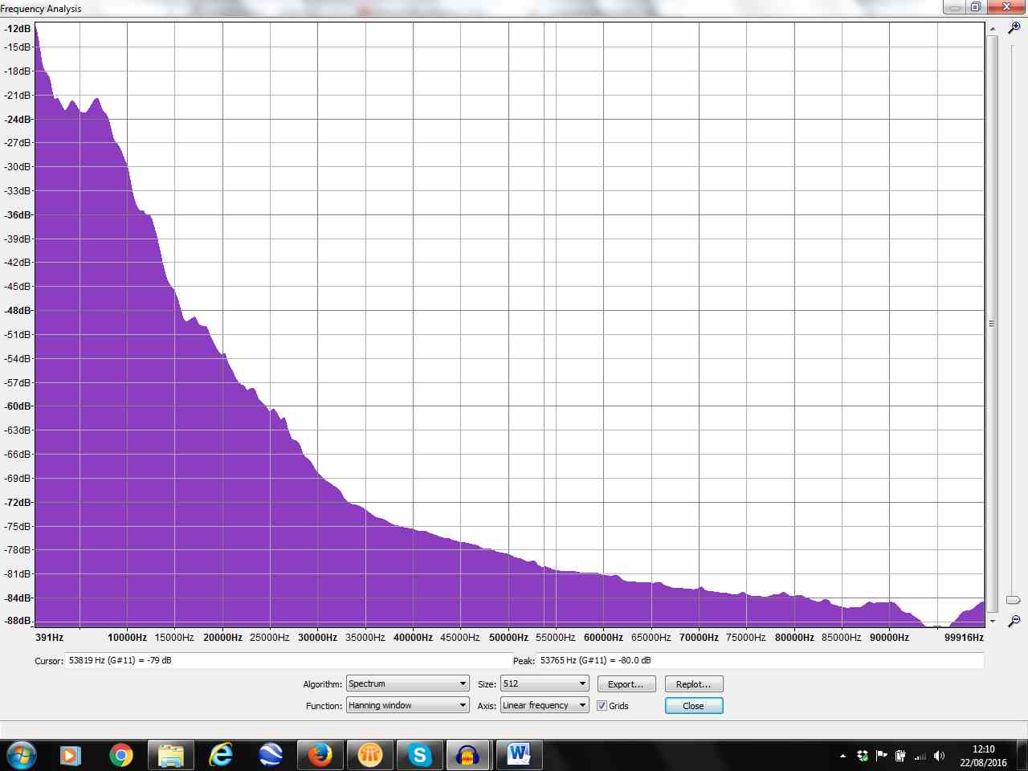1028x771 pixels.
Task: Open the Action Center flag icon
Action: [882, 756]
